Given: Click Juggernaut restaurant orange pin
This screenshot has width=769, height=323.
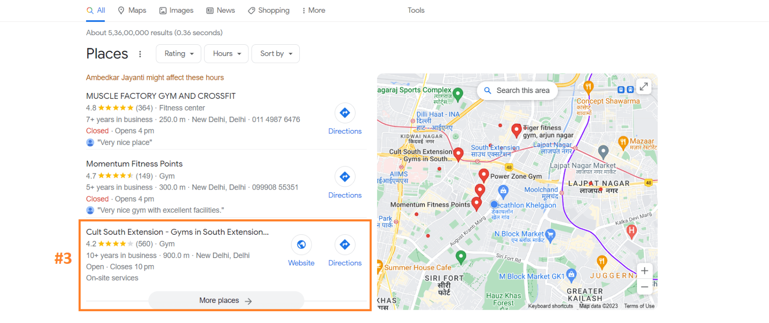Looking at the screenshot, I should pos(602,262).
